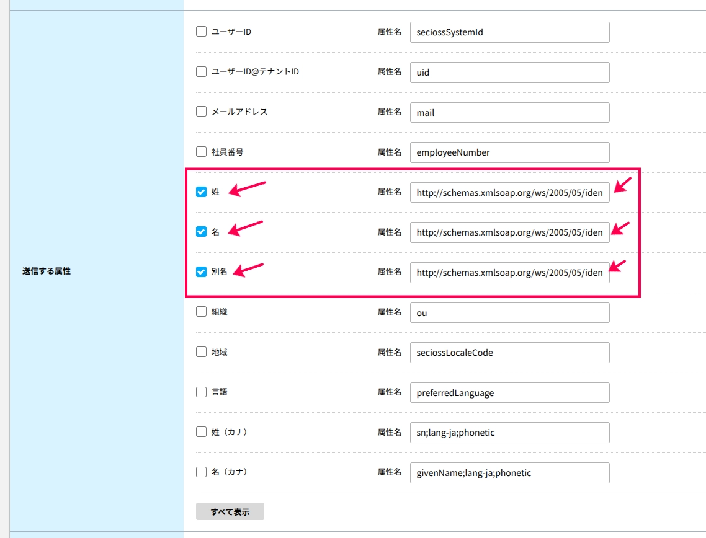Tick the 言語 checkbox
The image size is (706, 538).
tap(201, 392)
